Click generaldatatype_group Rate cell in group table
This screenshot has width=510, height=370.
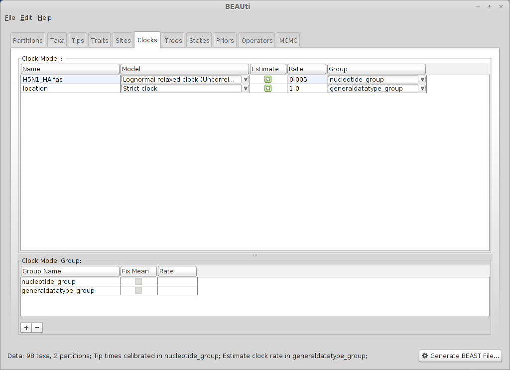pyautogui.click(x=177, y=290)
